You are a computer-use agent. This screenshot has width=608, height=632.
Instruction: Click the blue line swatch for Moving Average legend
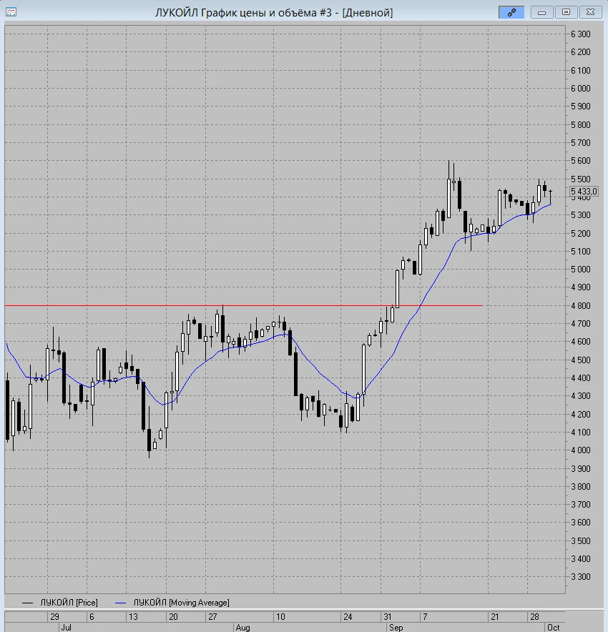tap(121, 603)
